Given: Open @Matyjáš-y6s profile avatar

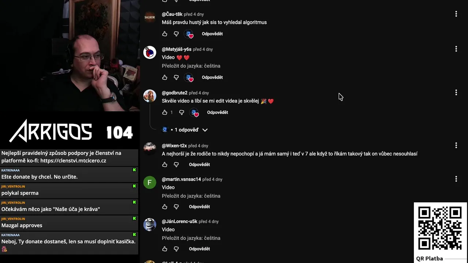Looking at the screenshot, I should tap(150, 53).
